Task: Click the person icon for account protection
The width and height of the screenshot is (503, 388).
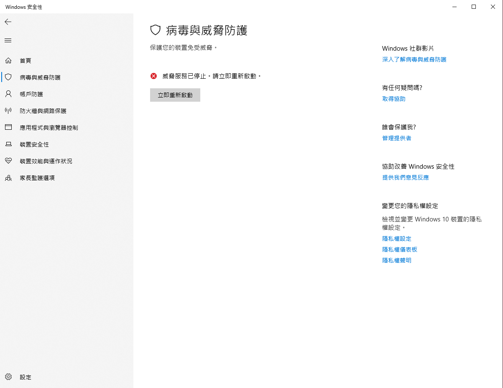Action: point(8,94)
